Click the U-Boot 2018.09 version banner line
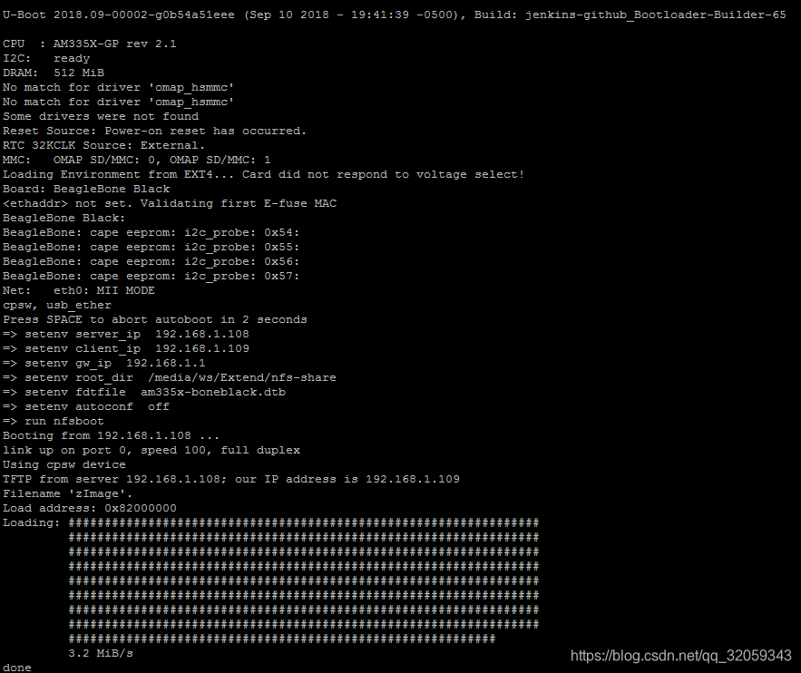 394,15
